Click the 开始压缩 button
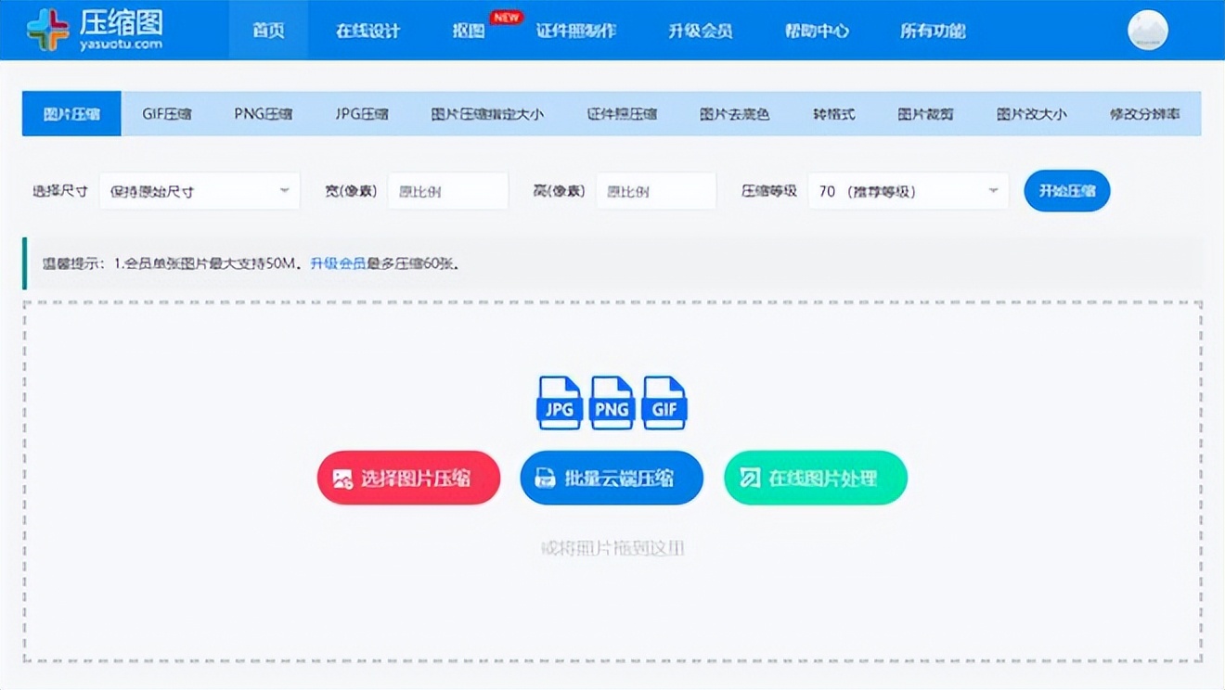 point(1066,190)
